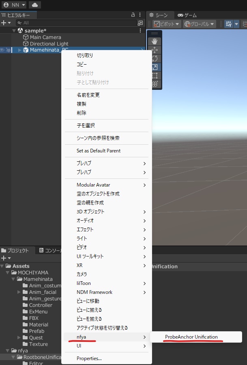Choose 複製 from context menu

106,104
